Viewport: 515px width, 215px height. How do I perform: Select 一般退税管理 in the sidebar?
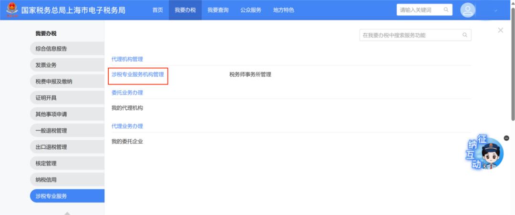coord(67,131)
